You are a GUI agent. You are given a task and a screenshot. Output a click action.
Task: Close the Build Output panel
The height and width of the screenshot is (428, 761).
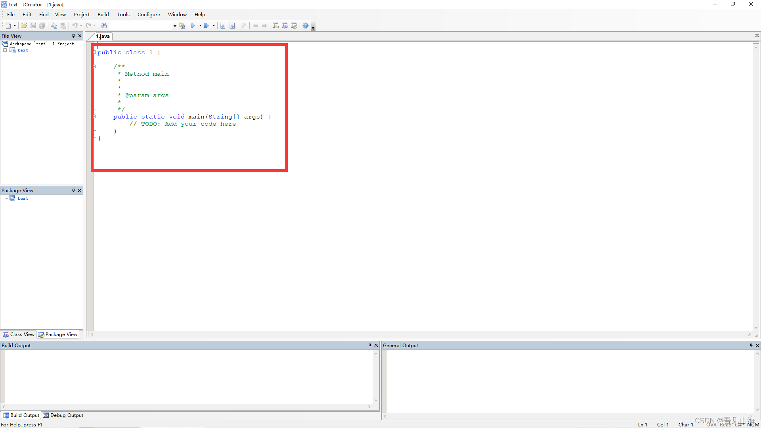click(376, 345)
